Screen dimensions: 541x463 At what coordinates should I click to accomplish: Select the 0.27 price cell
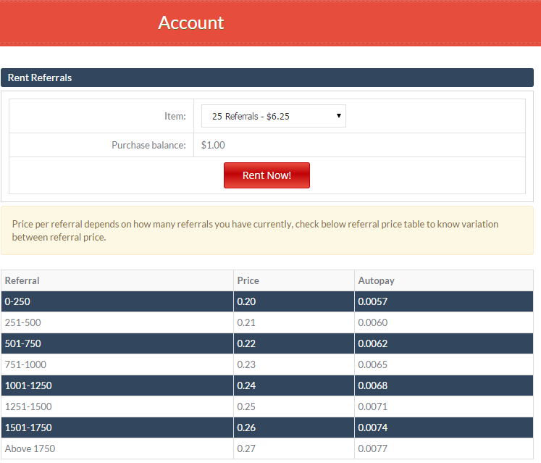pyautogui.click(x=294, y=449)
